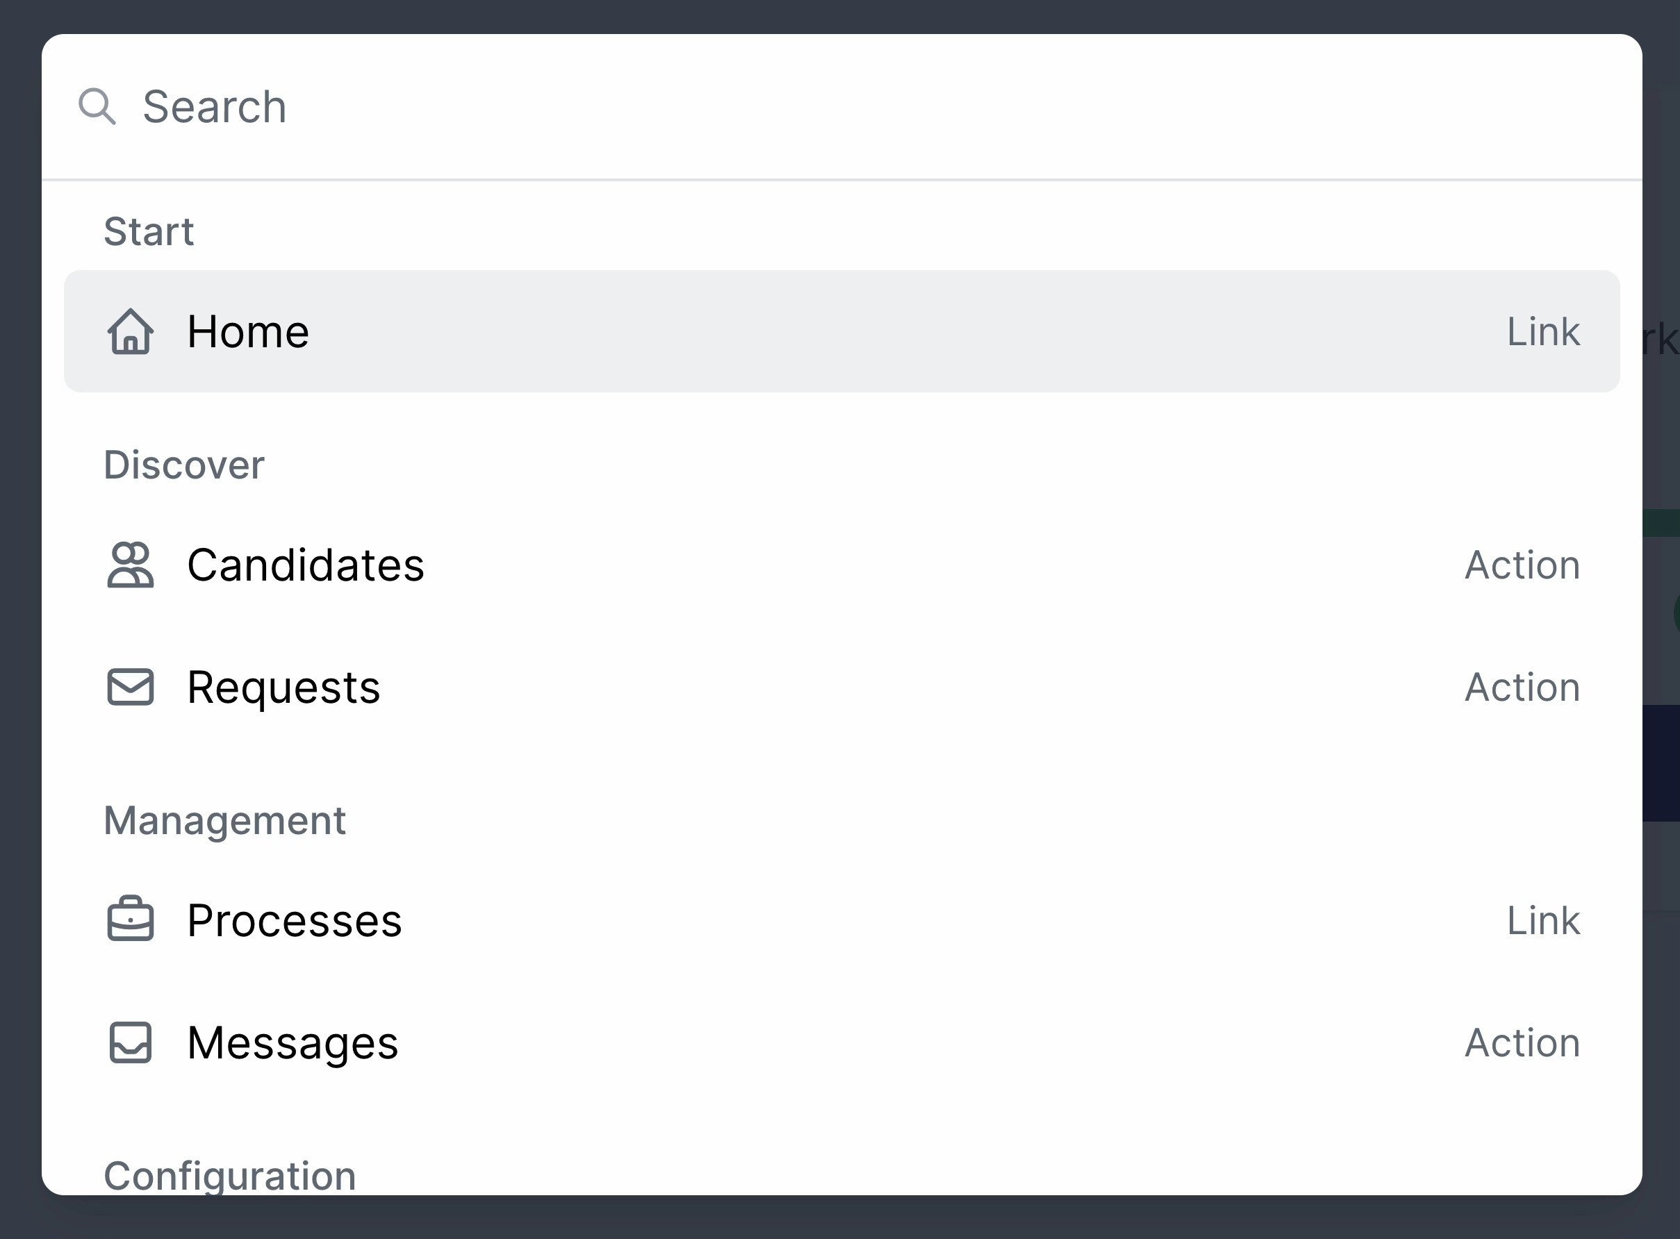Click the Action label beside Requests

[x=1522, y=687]
